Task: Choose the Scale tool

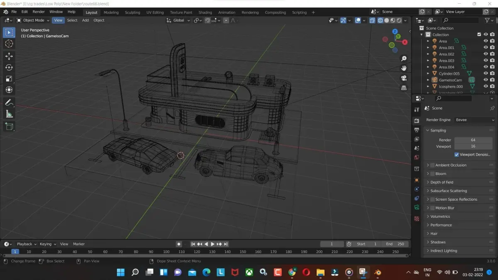Action: pos(9,79)
